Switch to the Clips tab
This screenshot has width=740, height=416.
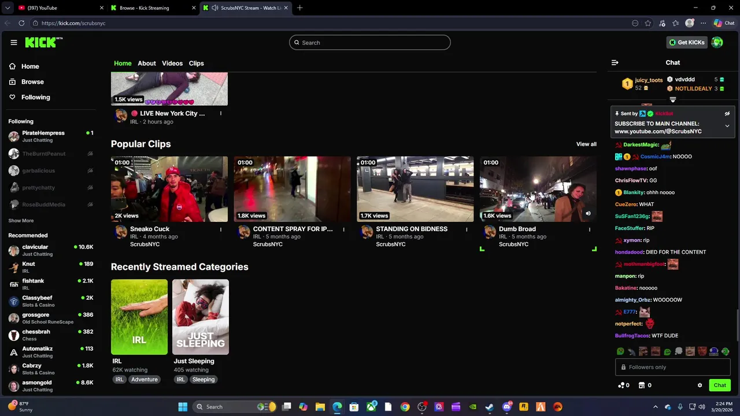point(196,63)
